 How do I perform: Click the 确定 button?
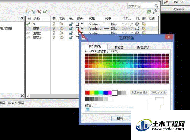[x=120, y=119]
